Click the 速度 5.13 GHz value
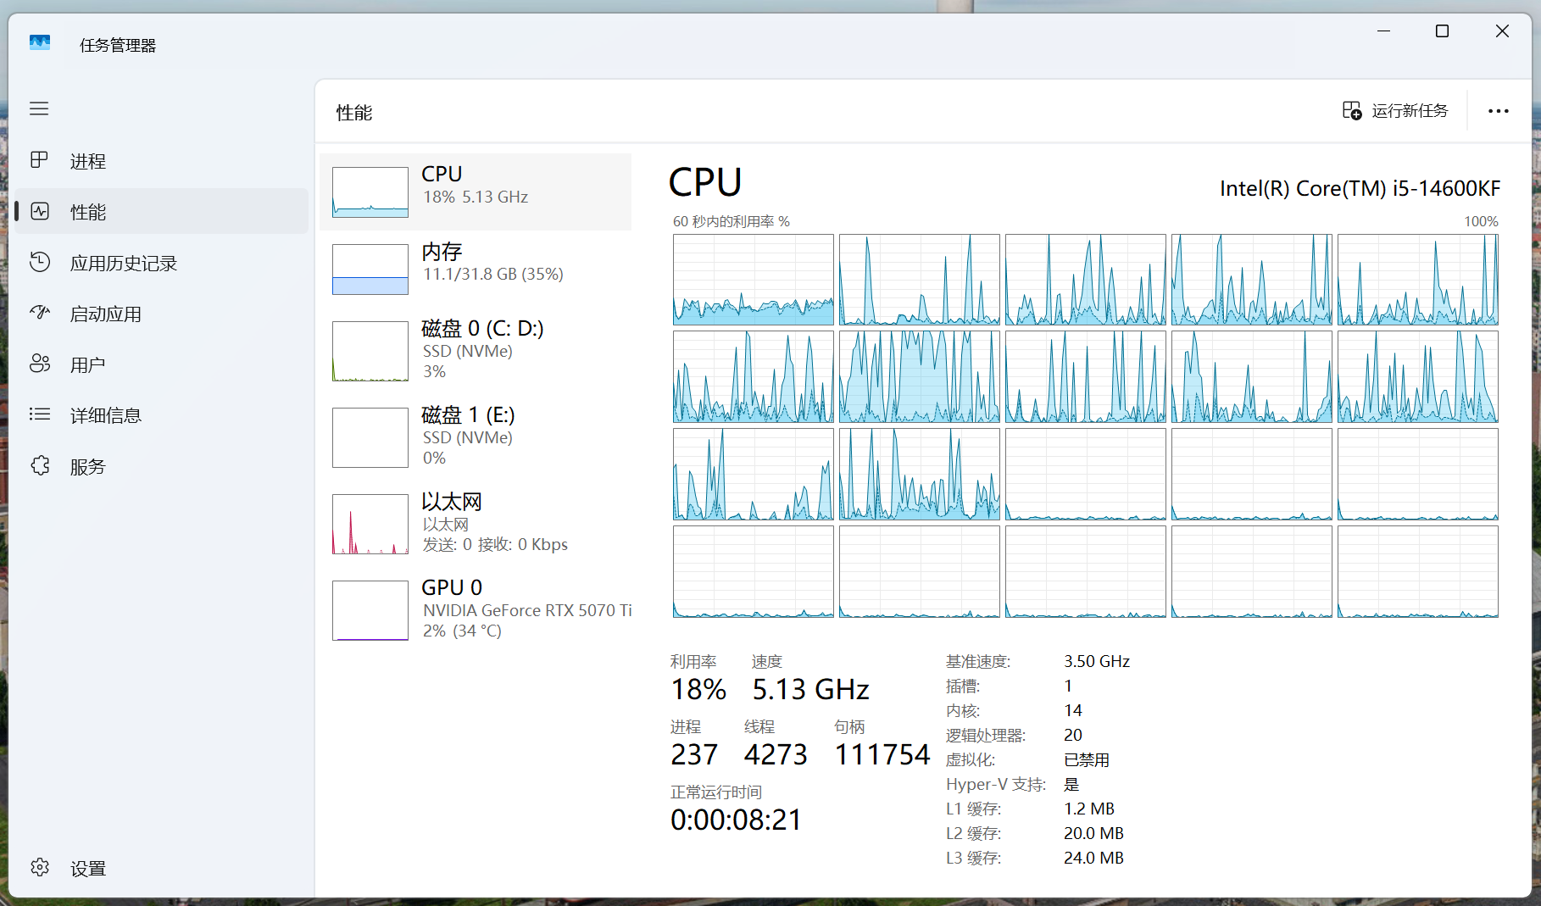The image size is (1541, 906). (x=810, y=689)
